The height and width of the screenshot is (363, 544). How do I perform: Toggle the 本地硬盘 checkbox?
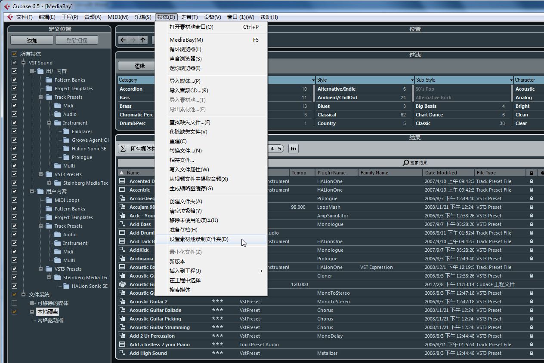[15, 312]
